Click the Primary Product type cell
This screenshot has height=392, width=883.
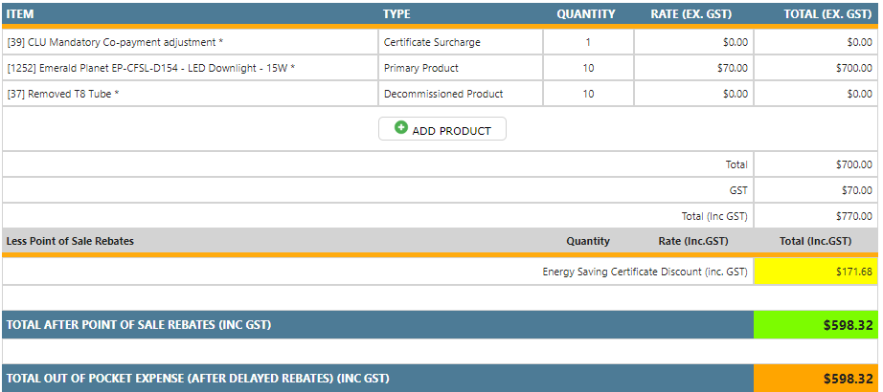tap(421, 68)
